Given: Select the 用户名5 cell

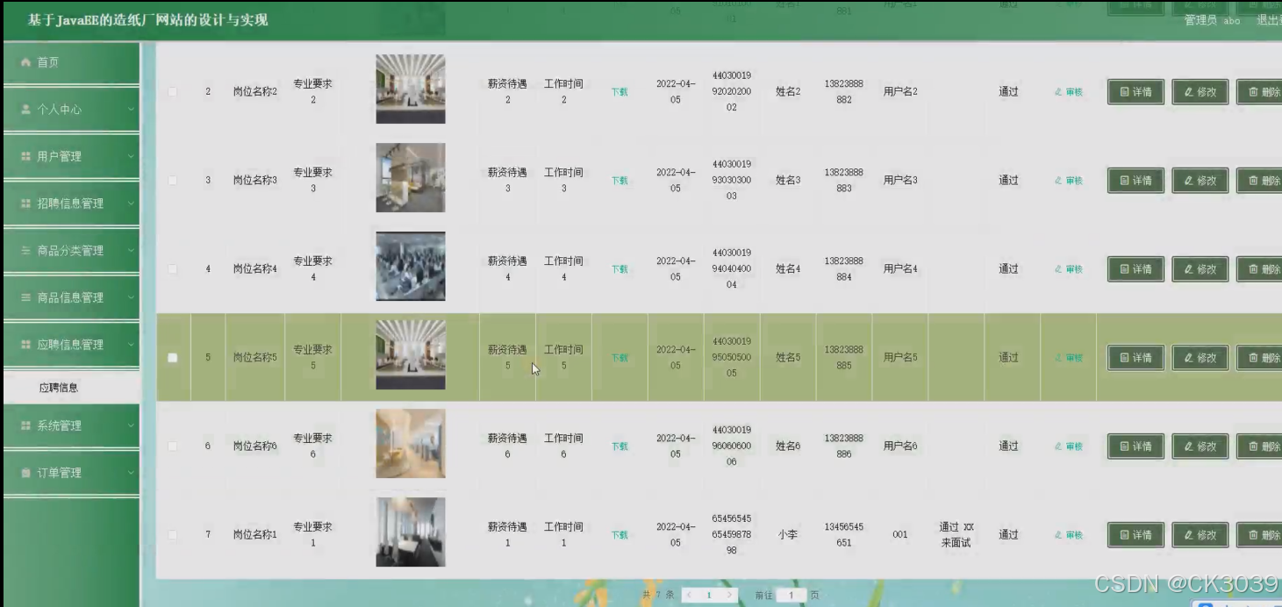Looking at the screenshot, I should tap(900, 358).
